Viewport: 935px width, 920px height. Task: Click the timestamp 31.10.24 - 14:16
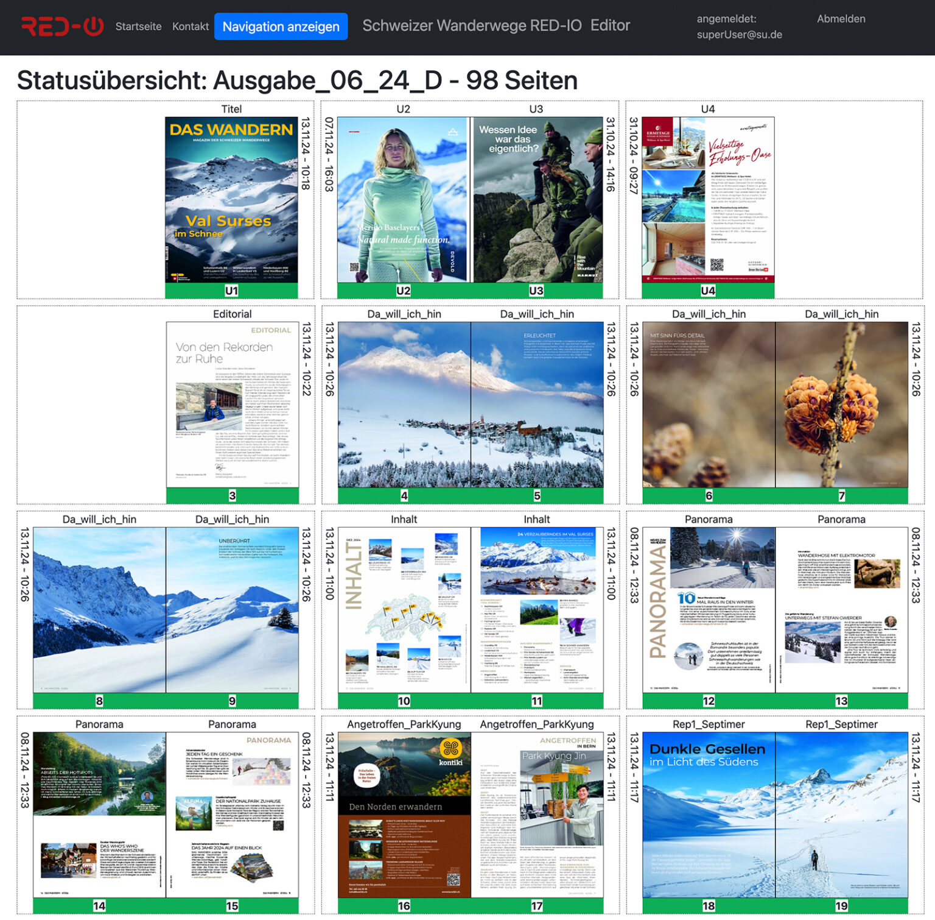click(611, 154)
